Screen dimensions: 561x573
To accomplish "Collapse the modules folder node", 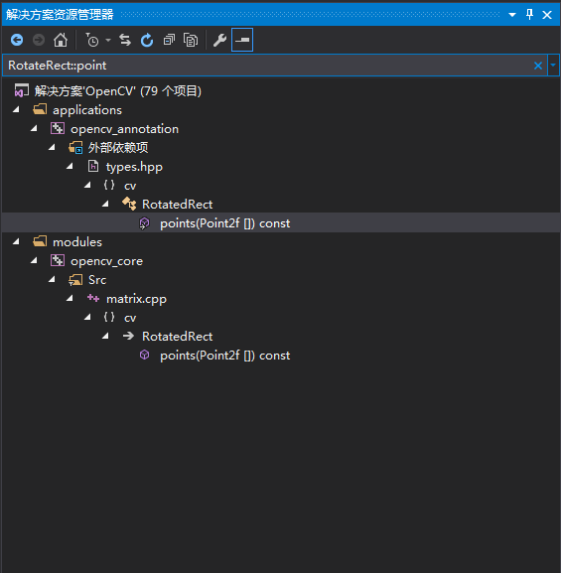I will 16,241.
